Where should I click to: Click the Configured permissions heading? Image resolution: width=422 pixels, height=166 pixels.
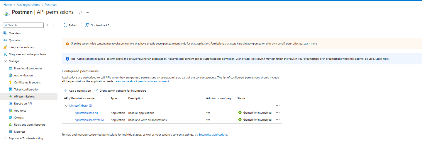pos(80,71)
